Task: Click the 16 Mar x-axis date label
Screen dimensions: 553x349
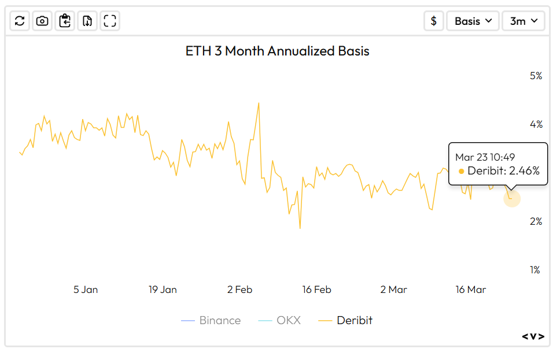Action: tap(470, 289)
